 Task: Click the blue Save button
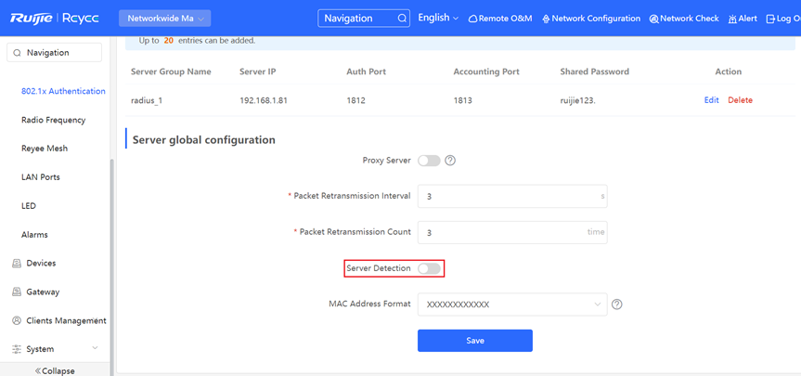click(475, 341)
